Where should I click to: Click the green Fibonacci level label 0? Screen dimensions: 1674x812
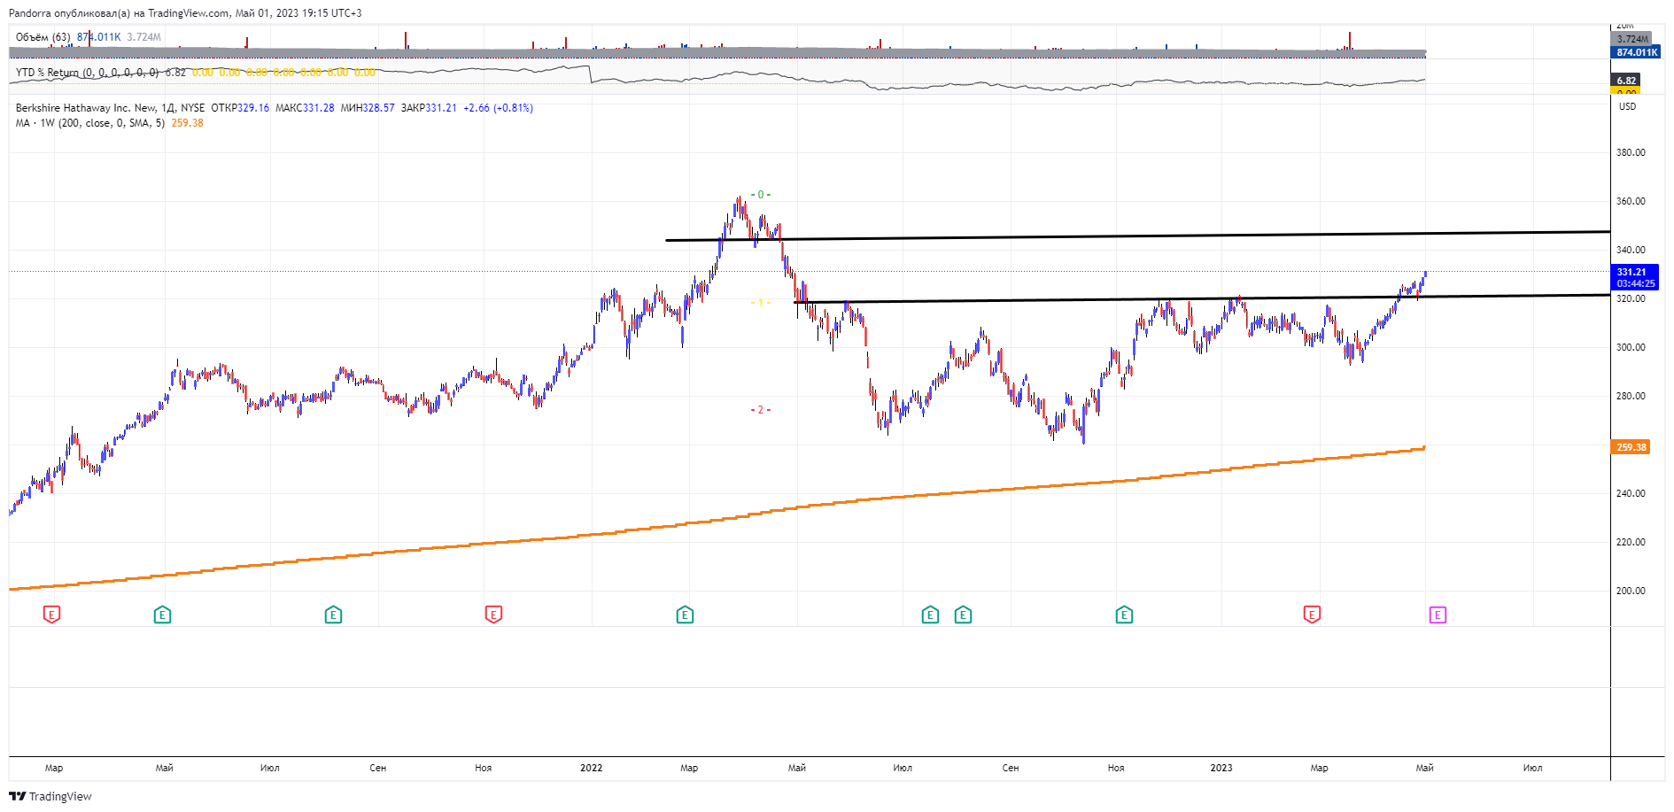(760, 195)
